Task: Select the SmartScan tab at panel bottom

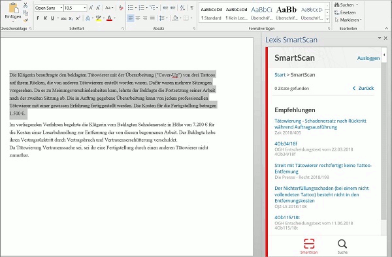Action: pyautogui.click(x=309, y=247)
